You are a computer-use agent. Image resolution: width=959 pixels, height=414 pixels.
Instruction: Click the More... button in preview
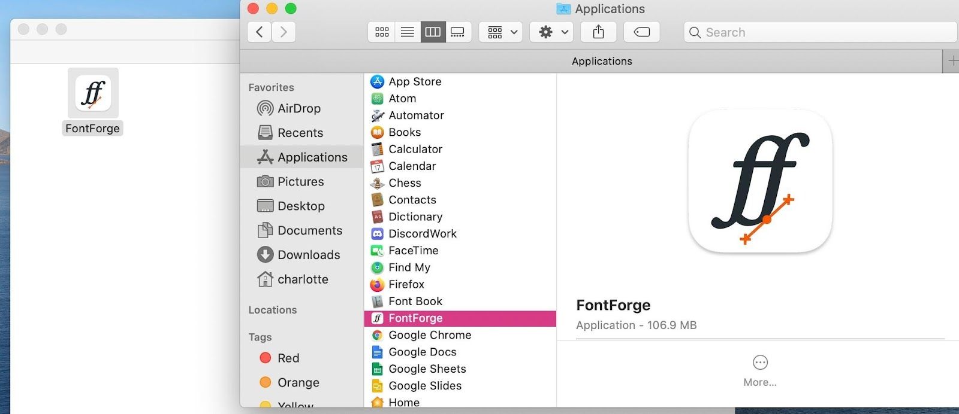(x=760, y=370)
